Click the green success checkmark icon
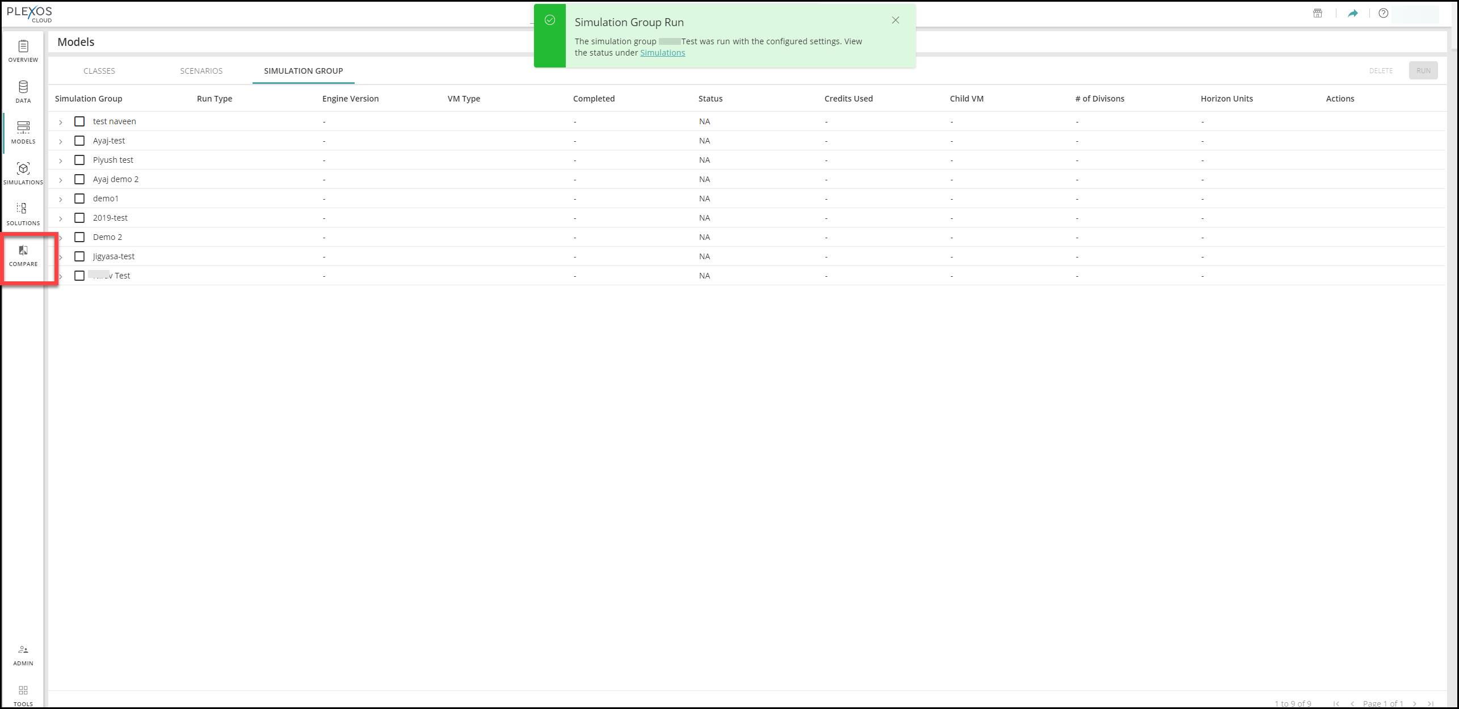The height and width of the screenshot is (709, 1459). [x=550, y=20]
